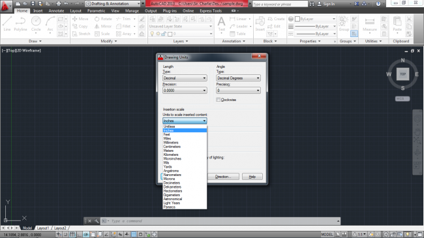Use the Array tool

coord(124,34)
